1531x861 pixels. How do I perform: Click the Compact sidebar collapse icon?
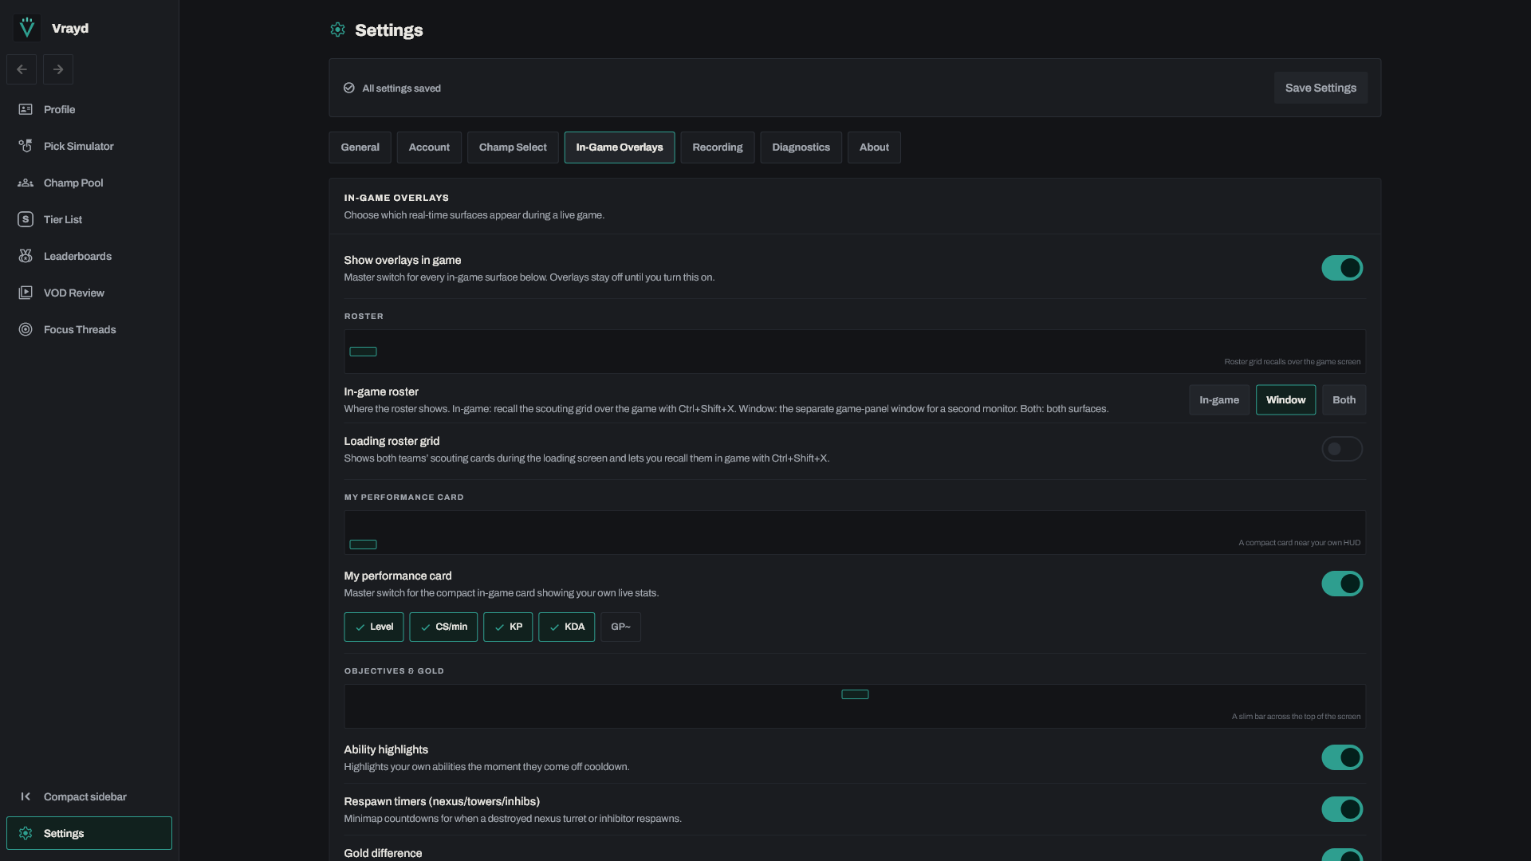[26, 796]
